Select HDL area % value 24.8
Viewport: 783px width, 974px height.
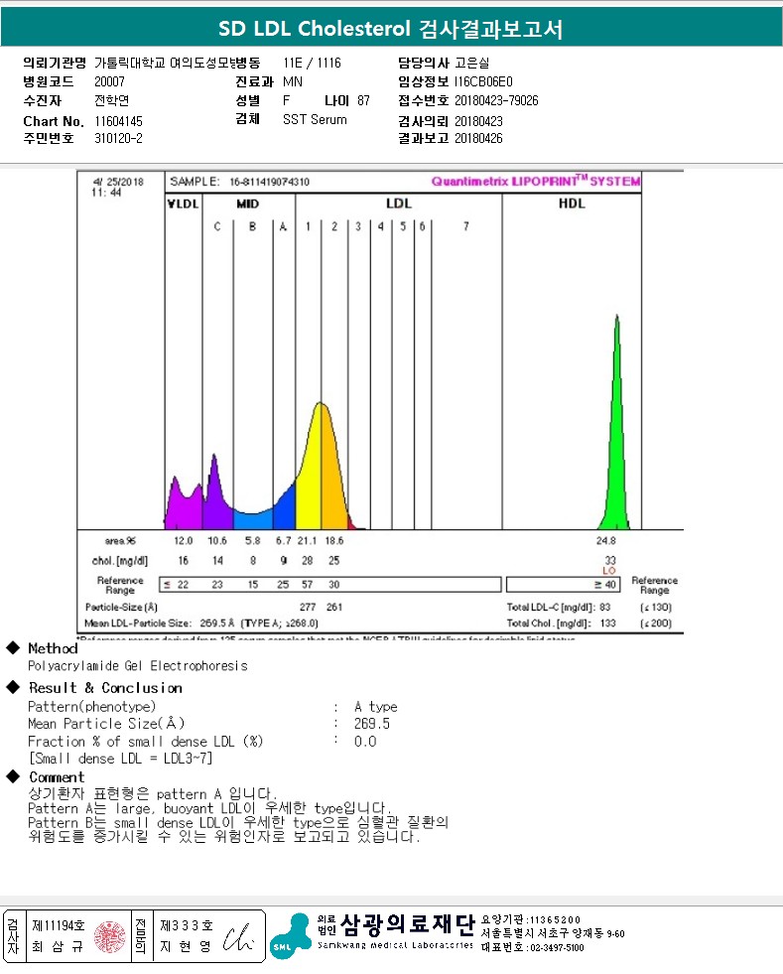[x=605, y=541]
